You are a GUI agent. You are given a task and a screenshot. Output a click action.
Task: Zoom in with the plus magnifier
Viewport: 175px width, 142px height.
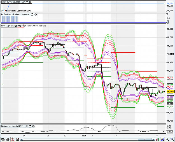[x=172, y=139]
